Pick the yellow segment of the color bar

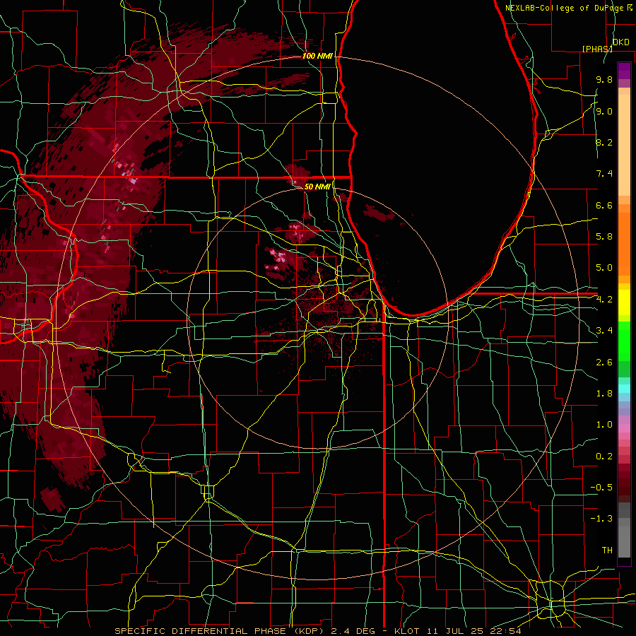[624, 302]
